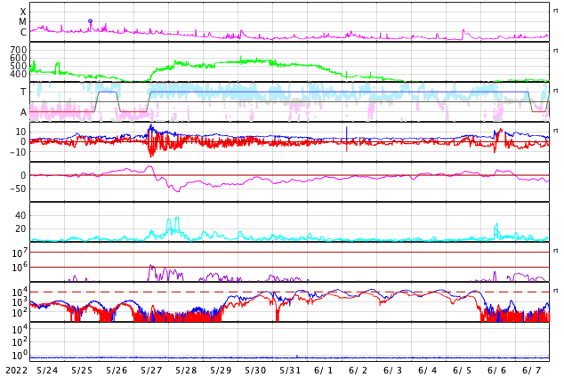Click the T sector axis label

pos(23,92)
